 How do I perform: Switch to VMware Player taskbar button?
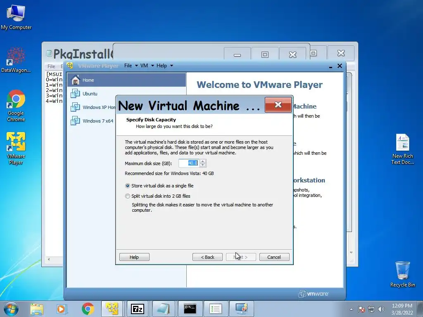pyautogui.click(x=112, y=309)
